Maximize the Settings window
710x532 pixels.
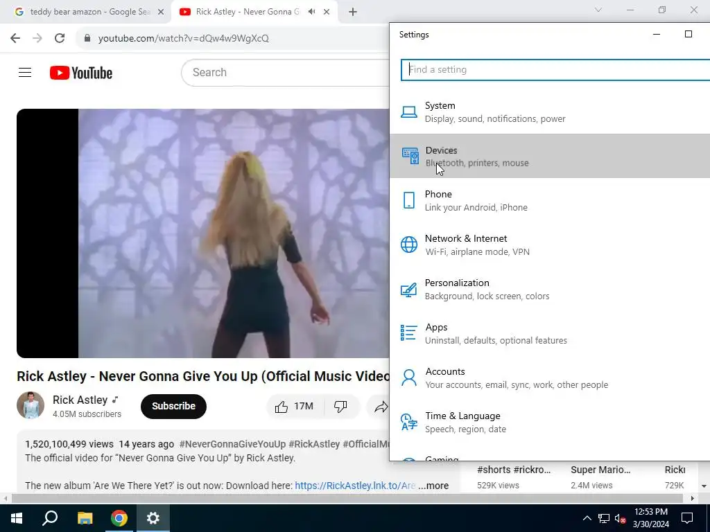pos(689,35)
